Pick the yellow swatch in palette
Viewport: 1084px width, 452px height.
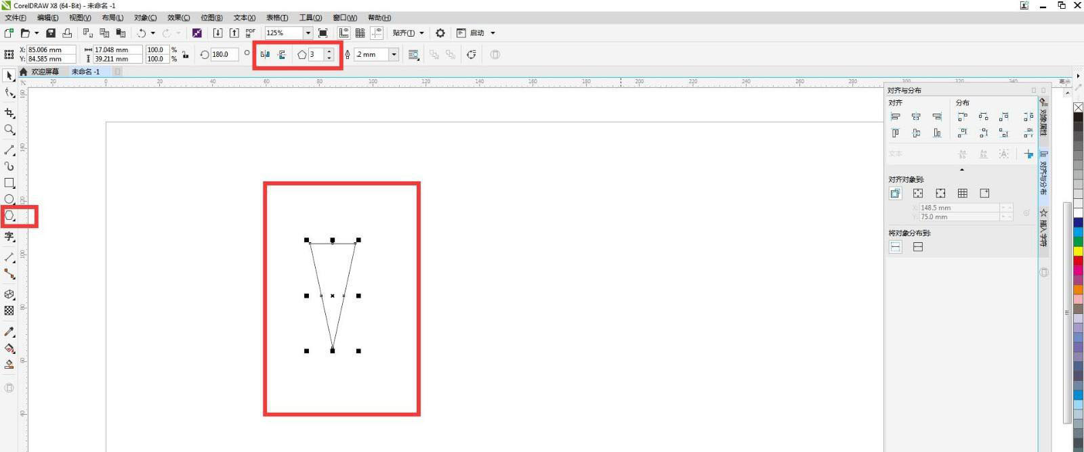click(1078, 251)
